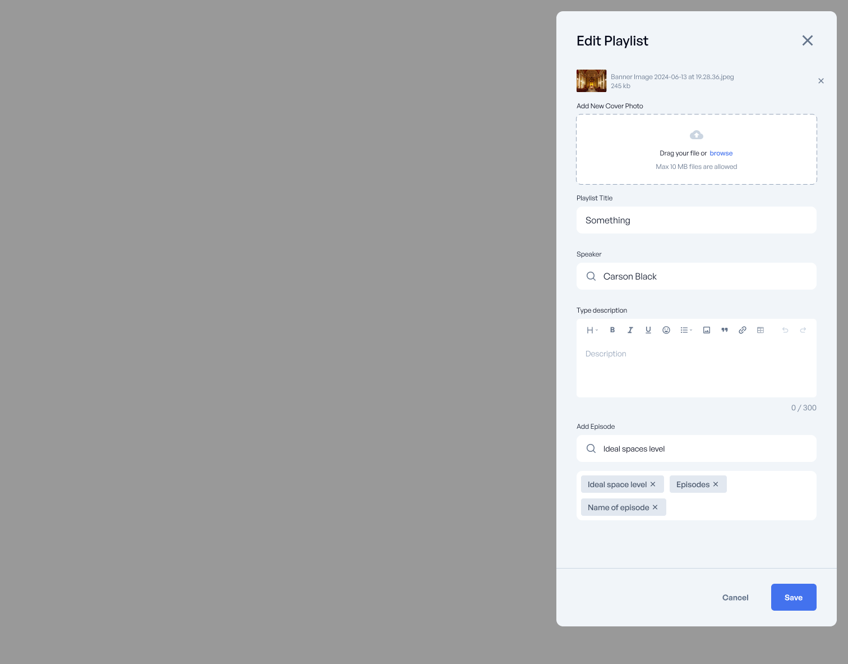Insert a blockquote using quote icon
The height and width of the screenshot is (664, 848).
[725, 330]
